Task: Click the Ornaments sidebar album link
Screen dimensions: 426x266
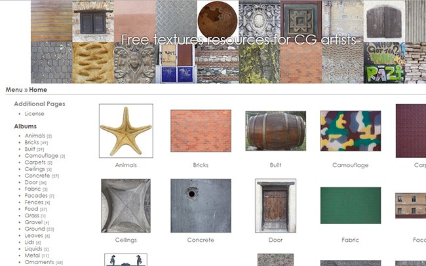Action: click(x=39, y=262)
